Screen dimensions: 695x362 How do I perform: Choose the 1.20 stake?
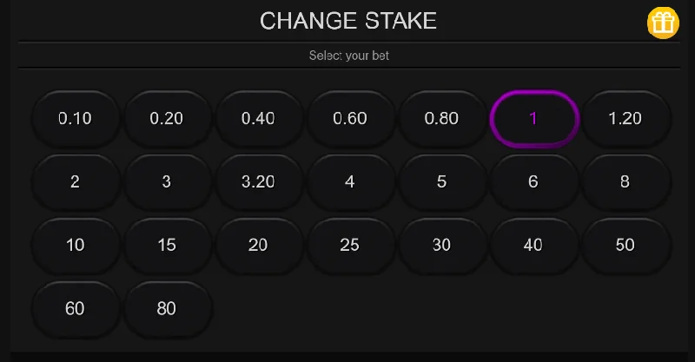625,118
